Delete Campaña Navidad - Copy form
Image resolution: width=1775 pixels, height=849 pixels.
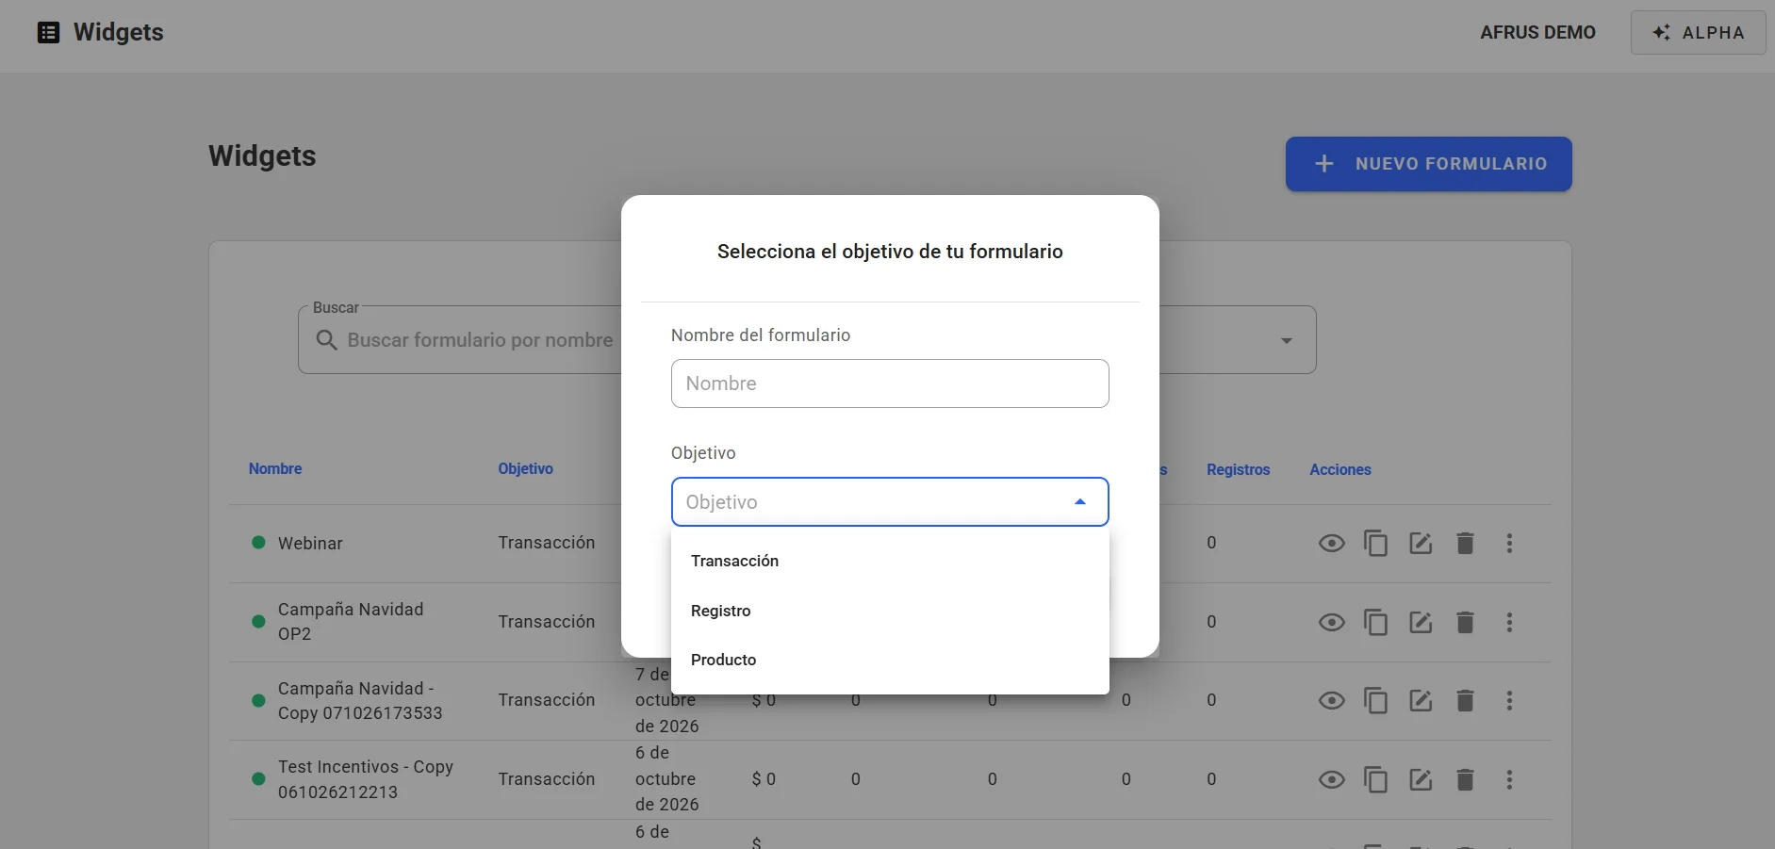coord(1465,700)
